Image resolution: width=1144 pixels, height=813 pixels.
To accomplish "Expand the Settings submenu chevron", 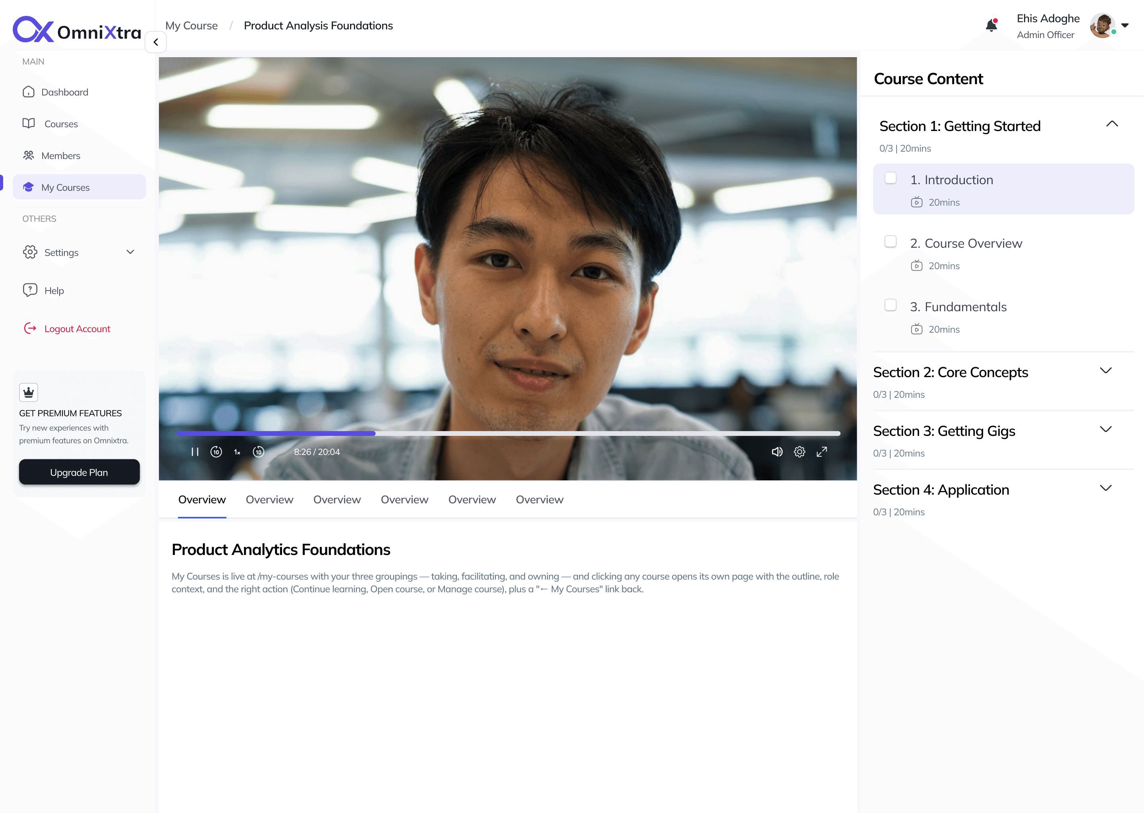I will click(x=130, y=252).
